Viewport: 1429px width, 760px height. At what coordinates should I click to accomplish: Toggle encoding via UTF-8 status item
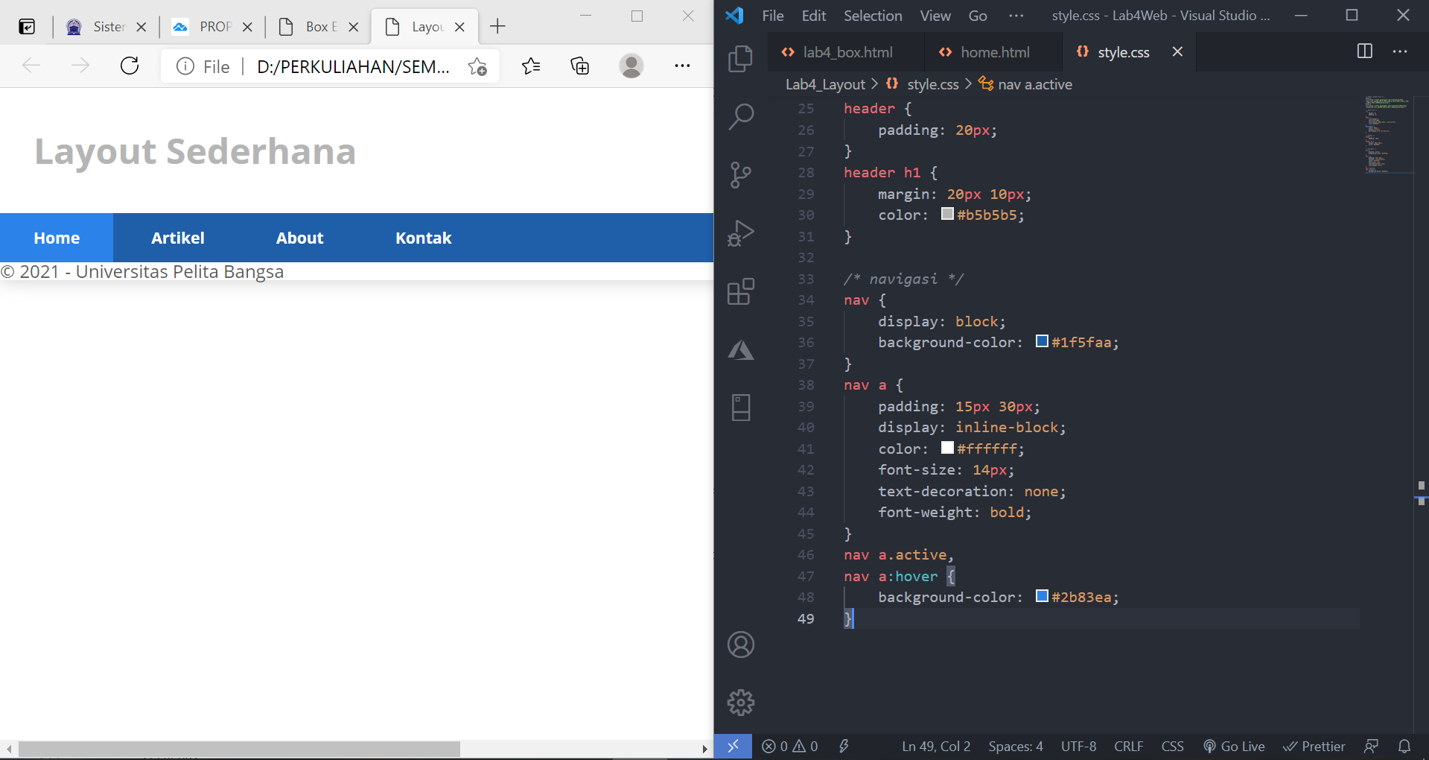tap(1078, 746)
